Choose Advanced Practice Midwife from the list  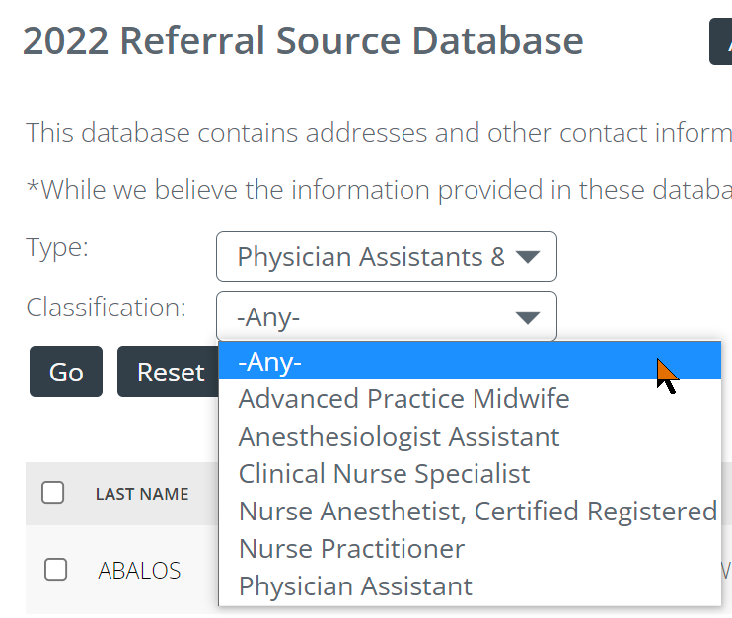(403, 399)
